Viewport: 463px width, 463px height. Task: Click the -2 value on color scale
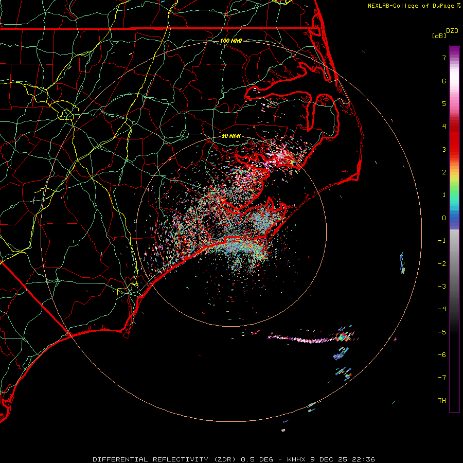click(442, 264)
